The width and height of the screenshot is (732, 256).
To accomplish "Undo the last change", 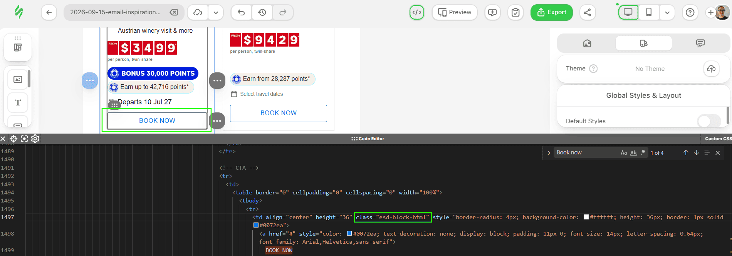I will pyautogui.click(x=242, y=12).
